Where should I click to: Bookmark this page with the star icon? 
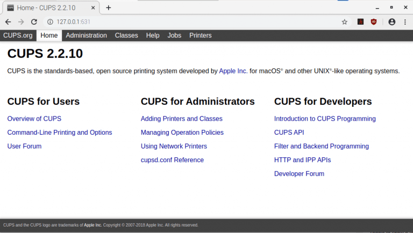pos(345,22)
